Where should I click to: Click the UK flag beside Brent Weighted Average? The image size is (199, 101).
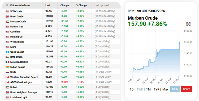(x=7, y=92)
